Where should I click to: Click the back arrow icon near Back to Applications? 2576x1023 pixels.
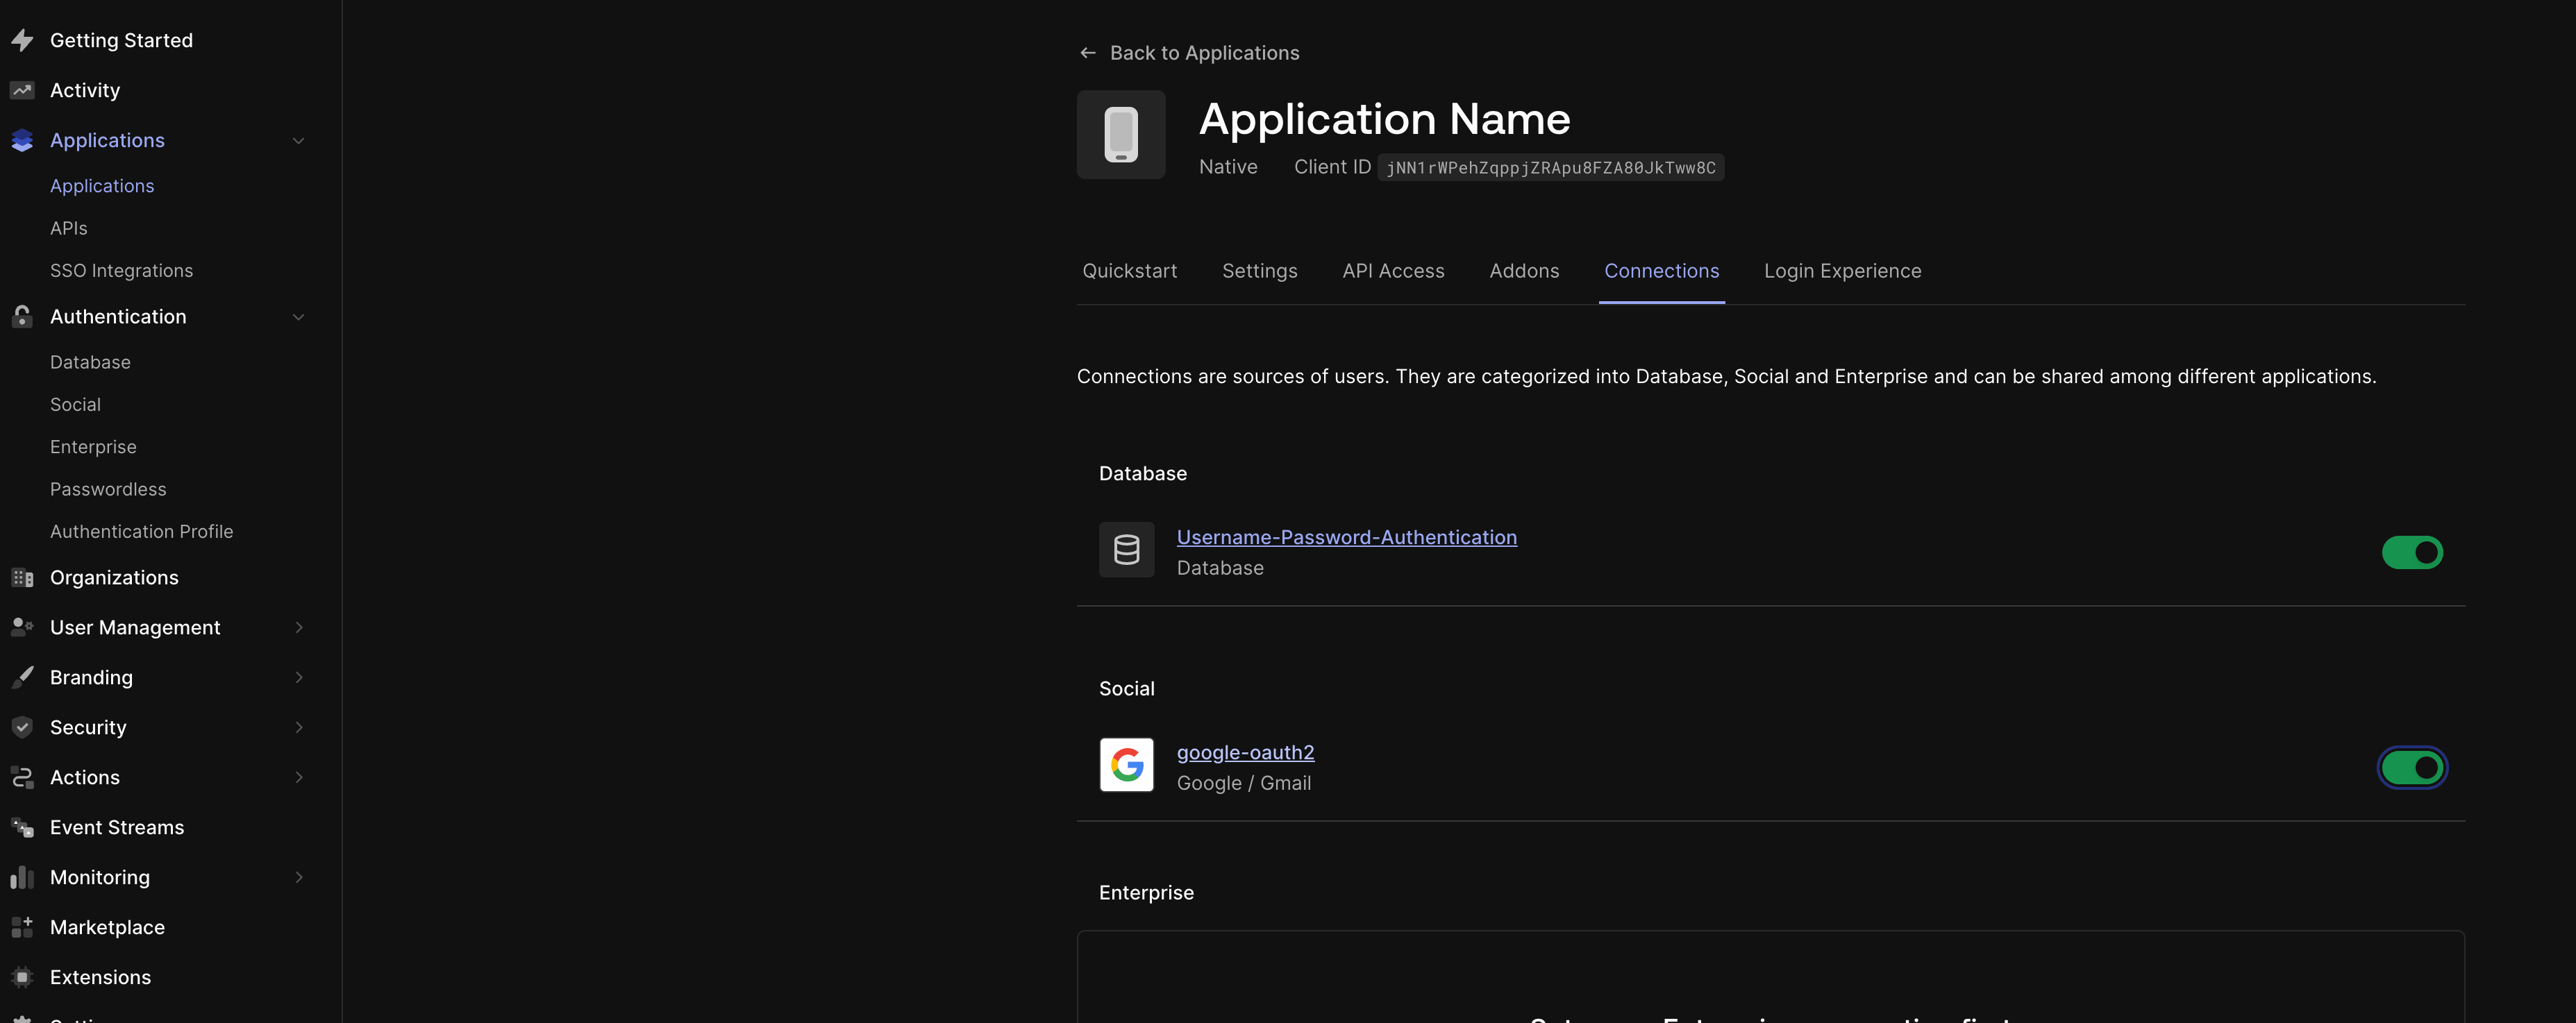1088,53
